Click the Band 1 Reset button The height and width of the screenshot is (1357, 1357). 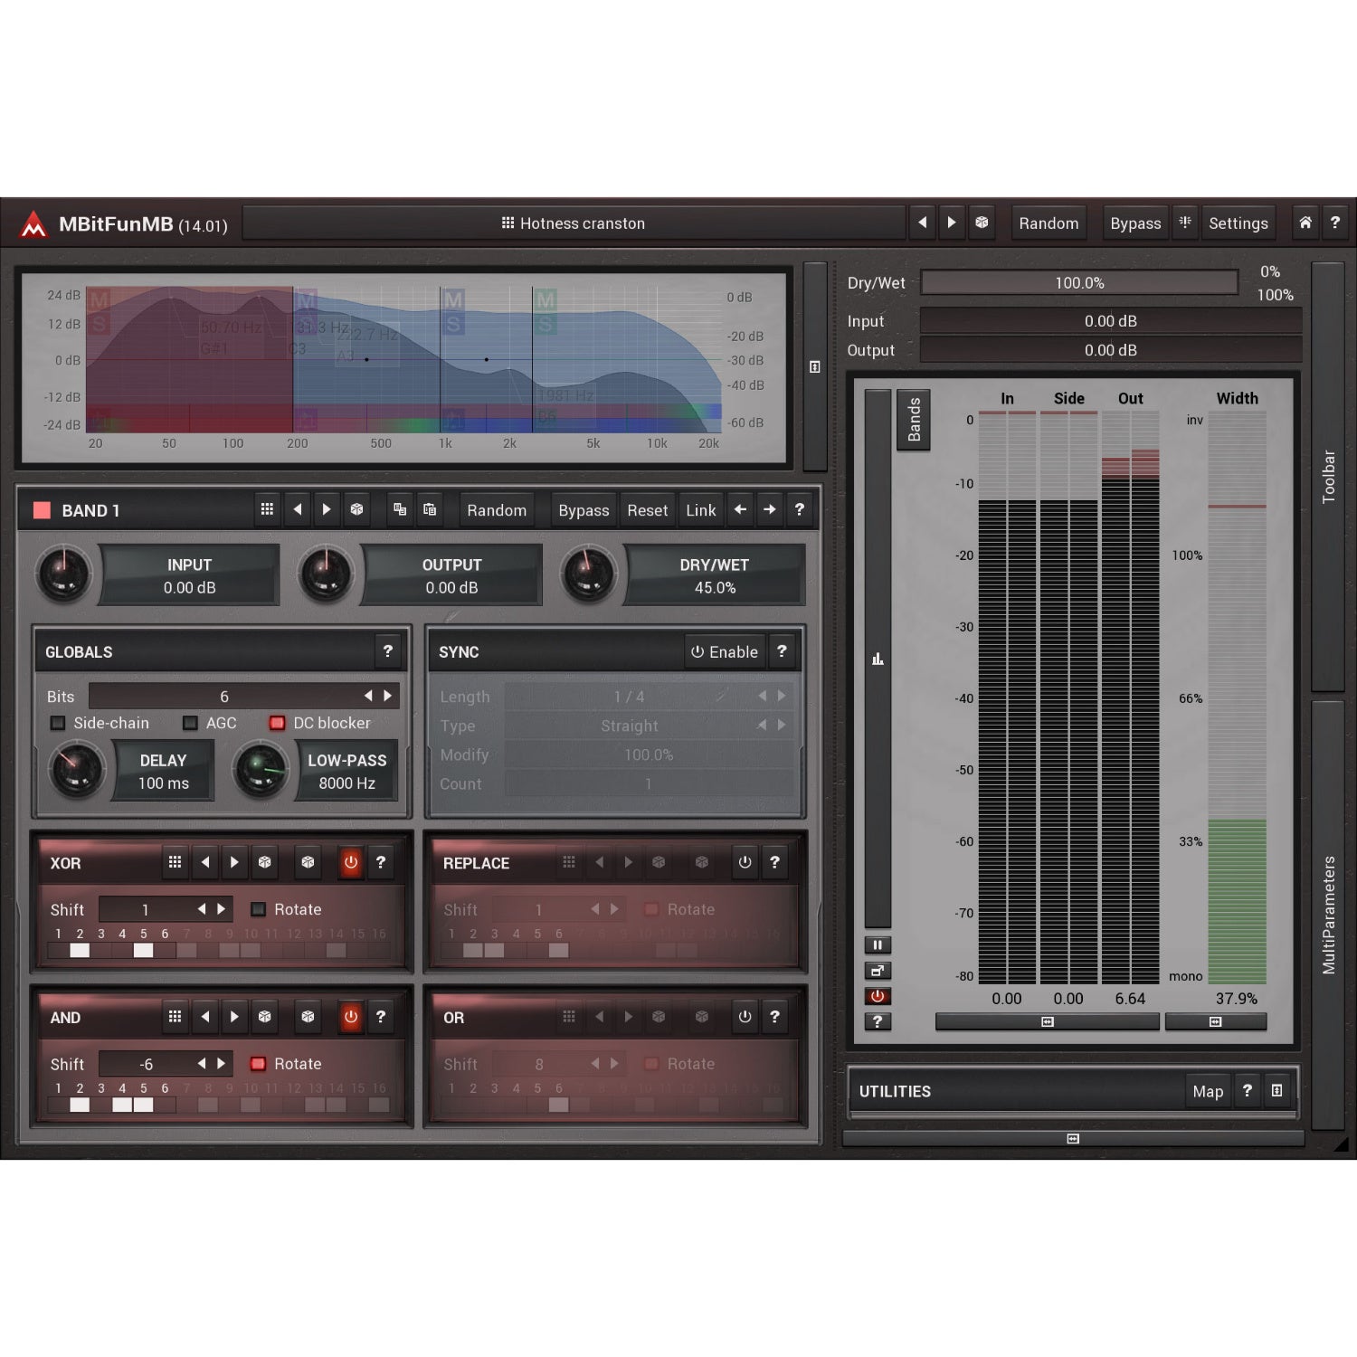(x=648, y=510)
